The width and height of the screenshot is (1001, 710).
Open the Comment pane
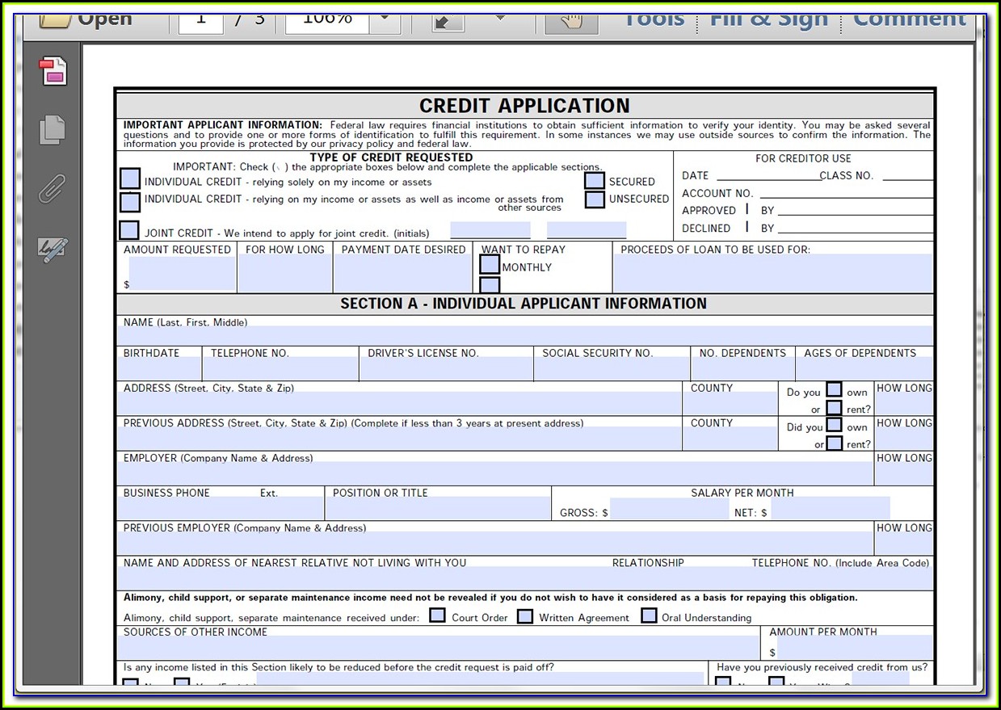click(909, 19)
